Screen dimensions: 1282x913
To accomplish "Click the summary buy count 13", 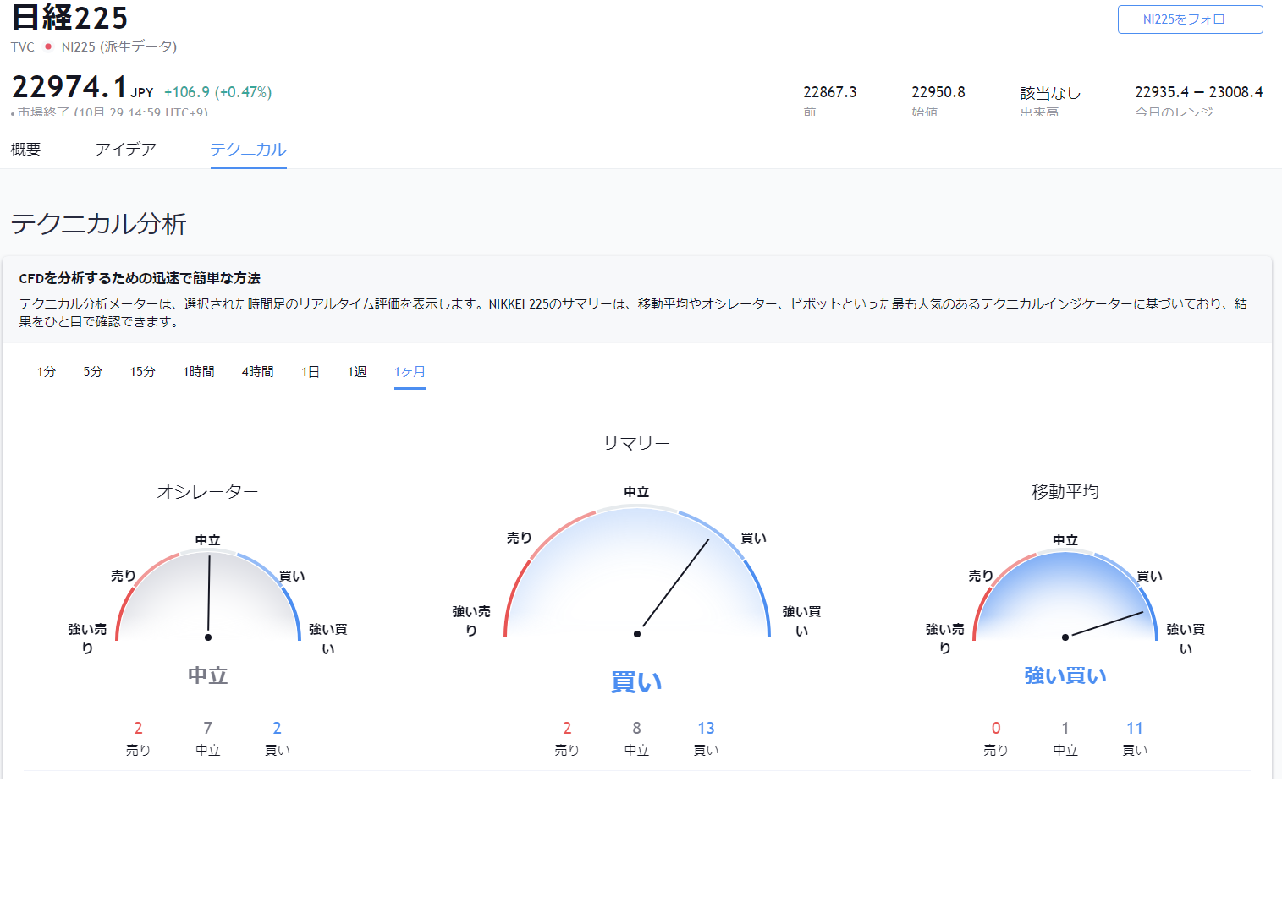I will point(707,728).
